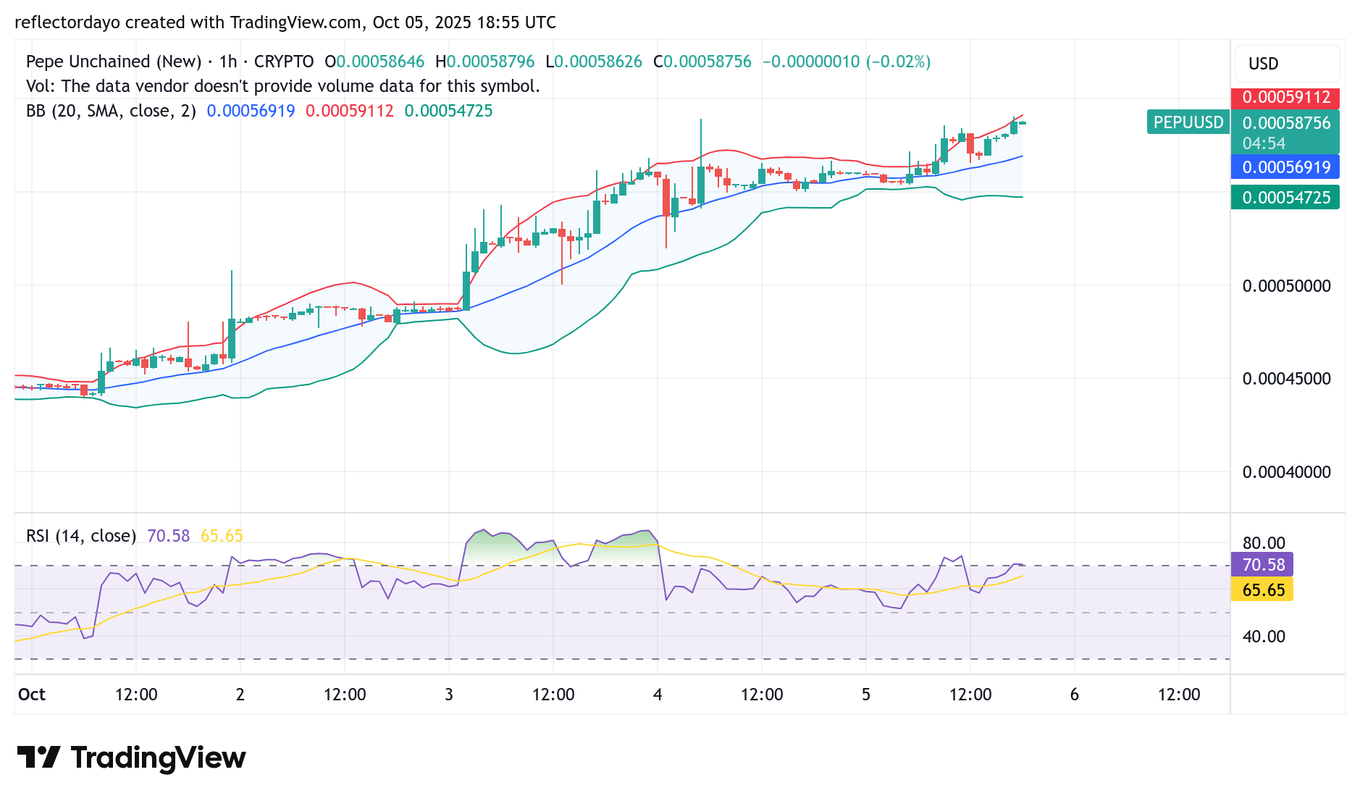The width and height of the screenshot is (1360, 801).
Task: Click the green BB legend value 0.00054725
Action: pos(448,111)
